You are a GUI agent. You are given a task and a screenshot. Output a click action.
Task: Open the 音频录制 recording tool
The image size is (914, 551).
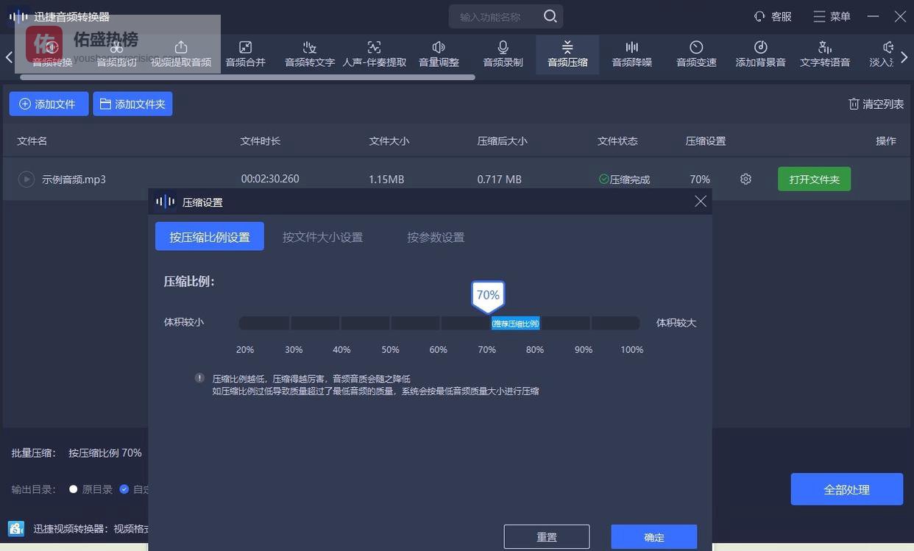click(503, 54)
